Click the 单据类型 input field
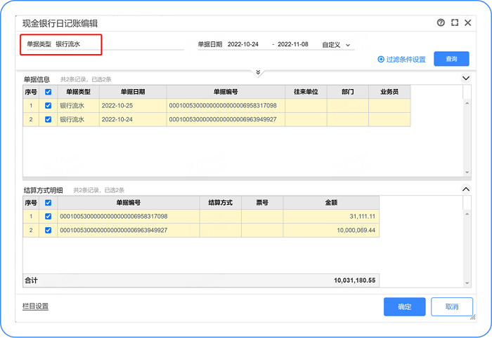Image resolution: width=492 pixels, height=338 pixels. pyautogui.click(x=77, y=44)
